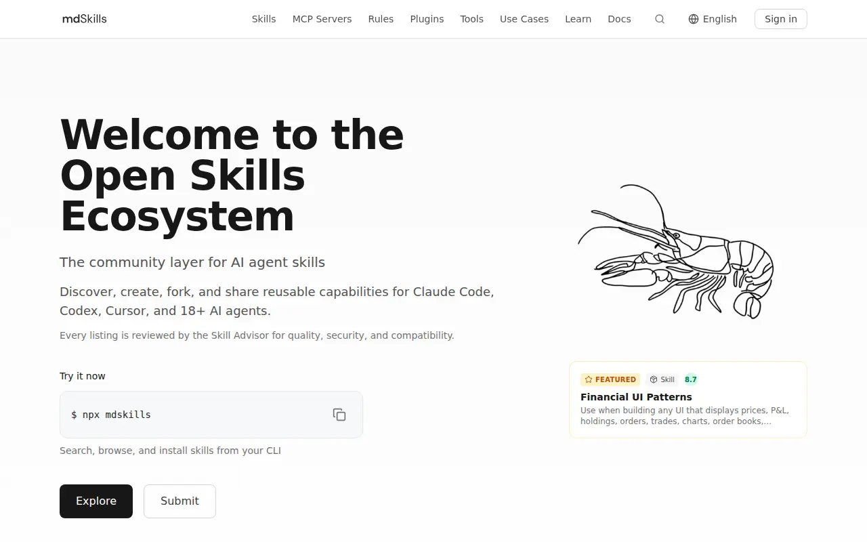The width and height of the screenshot is (867, 542).
Task: Open the Plugins nav item
Action: [427, 19]
